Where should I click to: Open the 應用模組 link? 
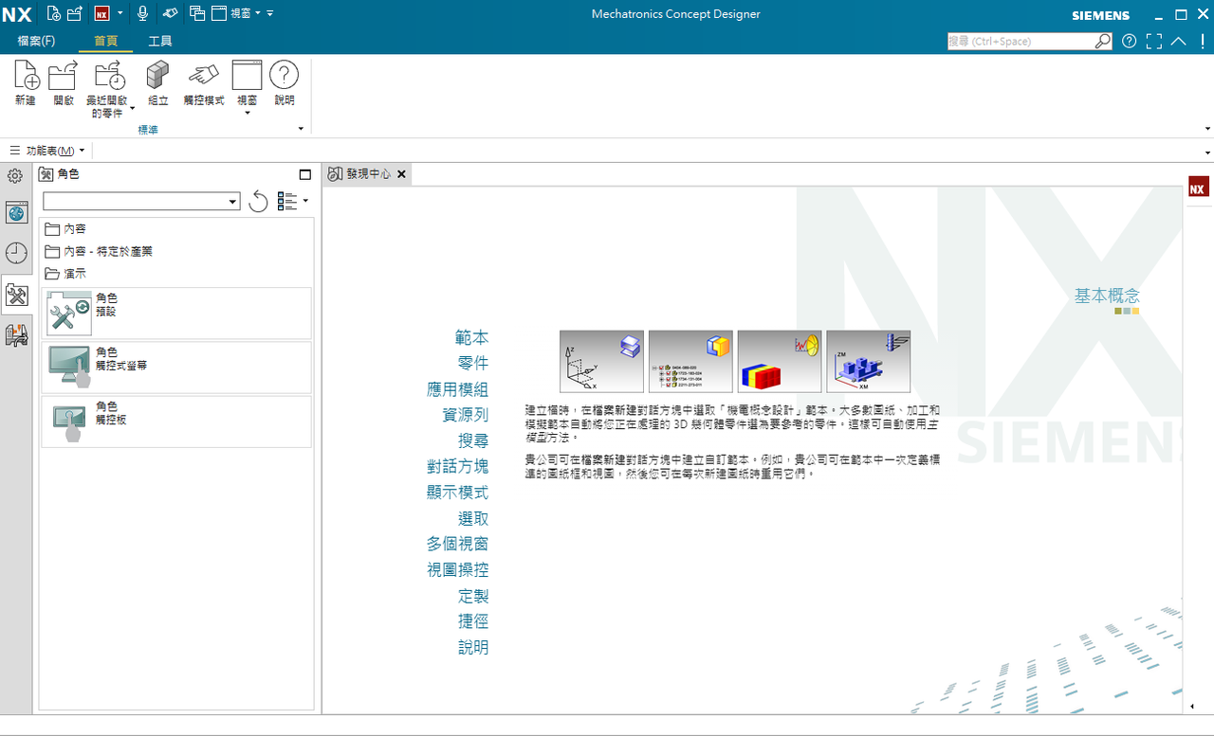[457, 389]
